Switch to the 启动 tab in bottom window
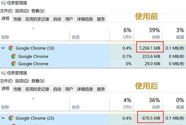The image size is (186, 125). coord(57,89)
